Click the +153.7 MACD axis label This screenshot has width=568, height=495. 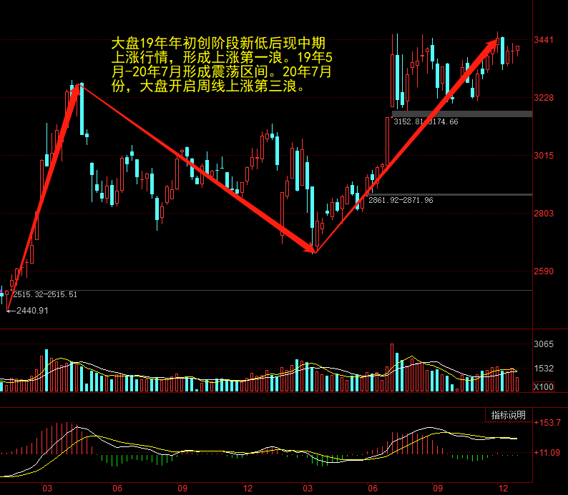tap(549, 423)
